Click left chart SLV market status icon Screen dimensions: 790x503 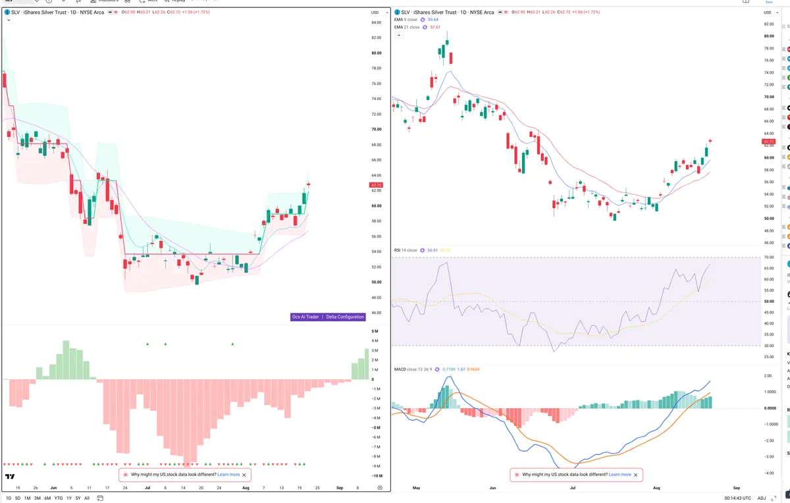click(x=109, y=13)
